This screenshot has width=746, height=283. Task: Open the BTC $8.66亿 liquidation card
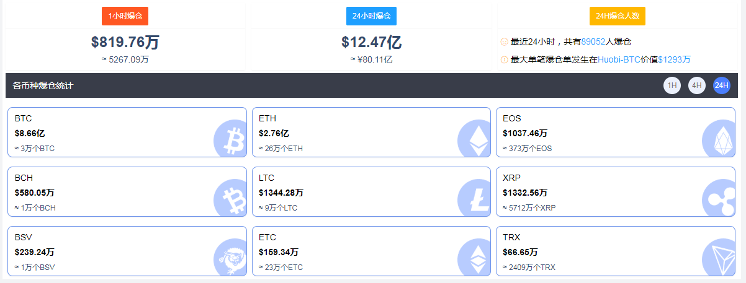tap(127, 133)
